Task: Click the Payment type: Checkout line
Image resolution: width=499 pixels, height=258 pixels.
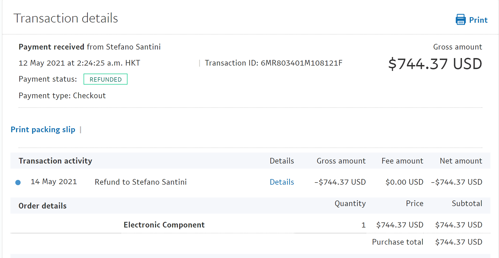Action: (x=62, y=96)
